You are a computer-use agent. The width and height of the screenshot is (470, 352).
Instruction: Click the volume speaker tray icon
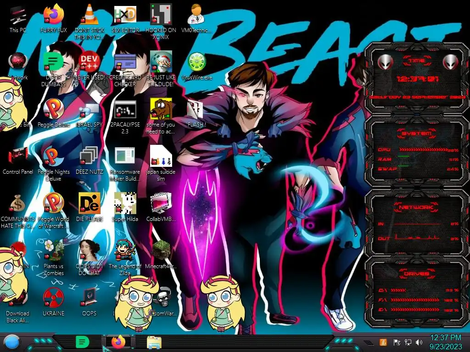click(x=419, y=342)
